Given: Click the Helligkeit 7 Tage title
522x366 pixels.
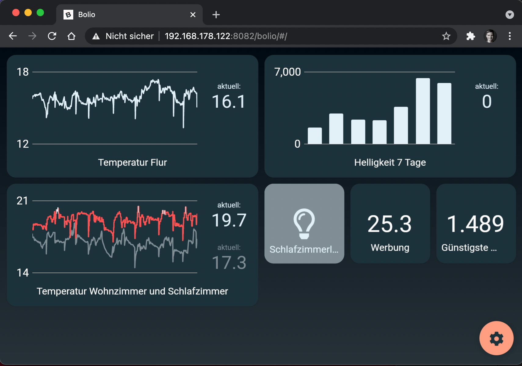Looking at the screenshot, I should click(390, 162).
